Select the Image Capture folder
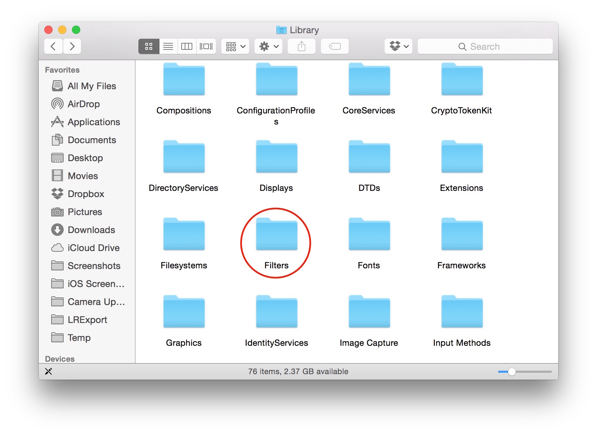Image resolution: width=597 pixels, height=435 pixels. pyautogui.click(x=369, y=312)
